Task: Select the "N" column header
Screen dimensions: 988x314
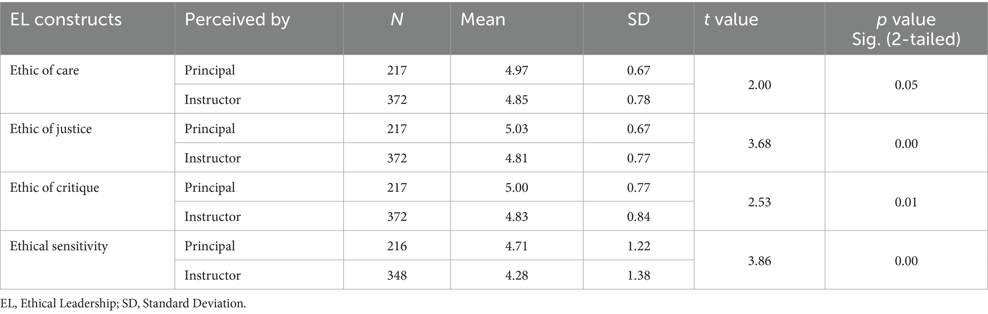Action: (x=397, y=20)
